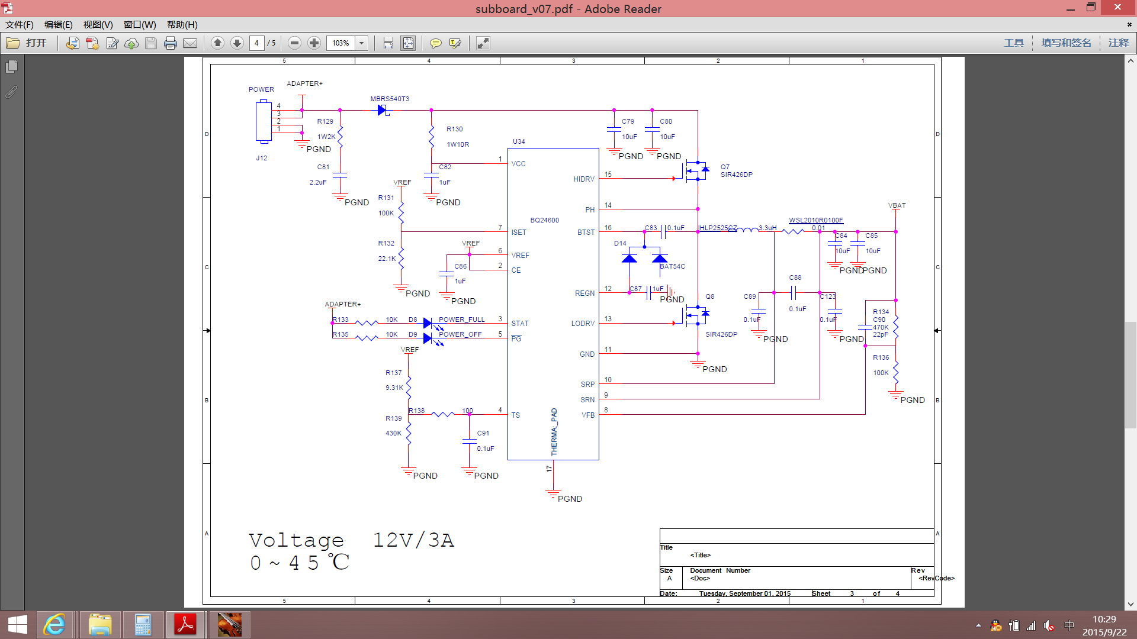Show hidden system tray icons

pos(978,625)
